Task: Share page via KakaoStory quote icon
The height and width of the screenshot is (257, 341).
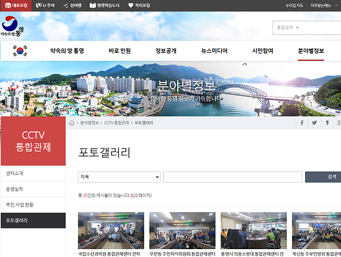Action: pos(327,123)
